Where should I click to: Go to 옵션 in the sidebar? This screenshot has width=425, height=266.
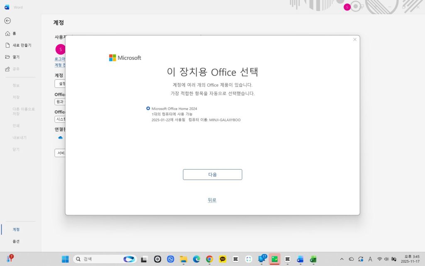tap(16, 241)
